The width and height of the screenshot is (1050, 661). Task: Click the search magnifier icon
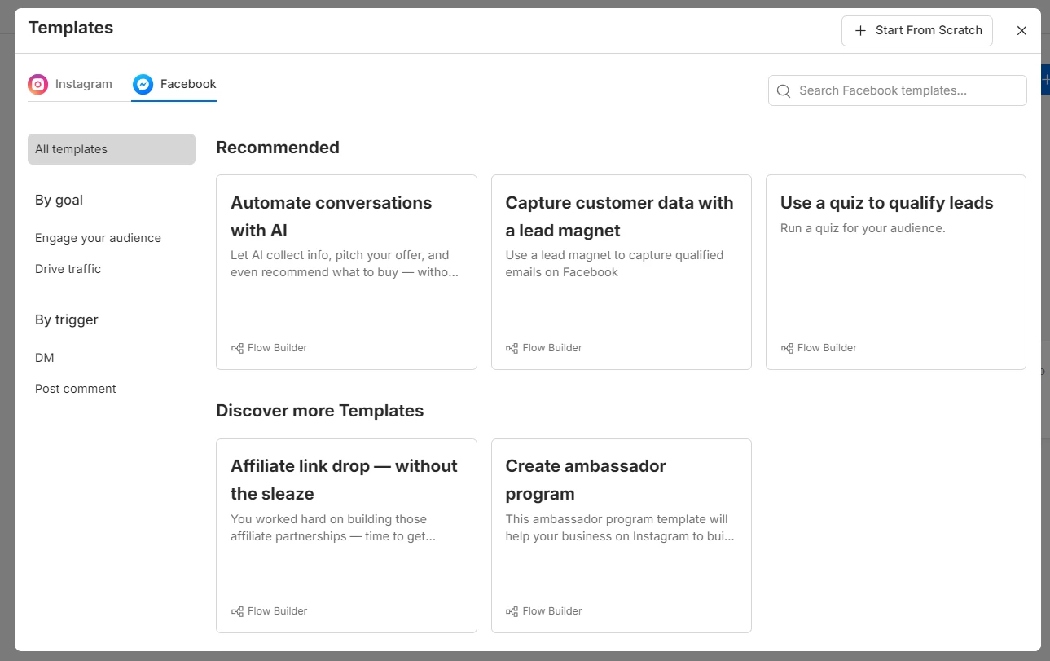pos(784,90)
